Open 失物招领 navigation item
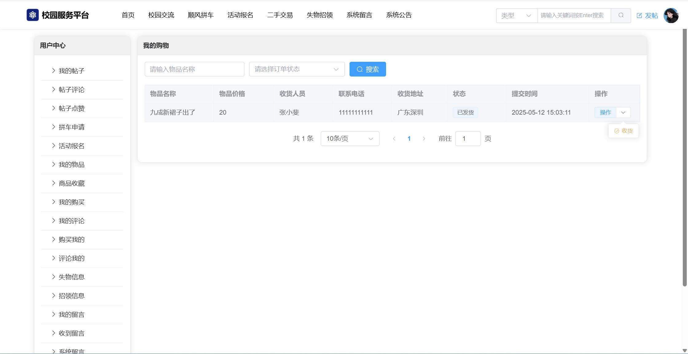Image resolution: width=688 pixels, height=354 pixels. coord(319,15)
